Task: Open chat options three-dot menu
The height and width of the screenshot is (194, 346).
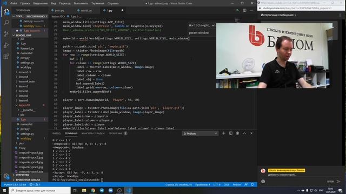Action: [x=340, y=15]
